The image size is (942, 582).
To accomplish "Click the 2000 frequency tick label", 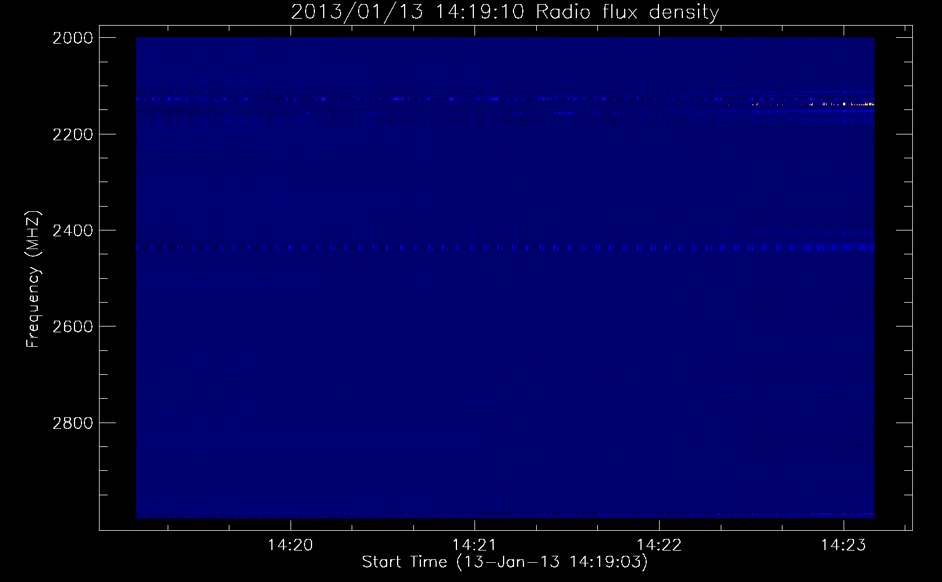I will click(x=73, y=38).
